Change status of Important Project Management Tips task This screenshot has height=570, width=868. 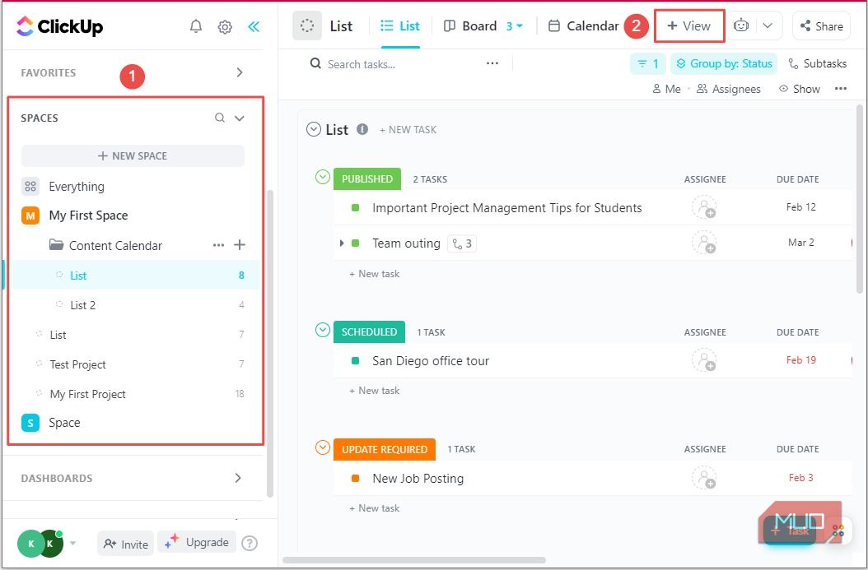(356, 208)
